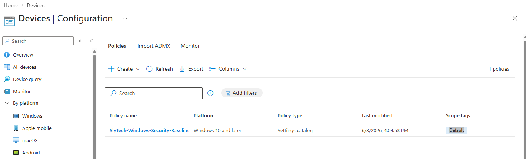Export the policies list
This screenshot has width=526, height=159.
[191, 69]
